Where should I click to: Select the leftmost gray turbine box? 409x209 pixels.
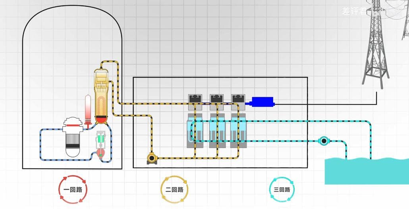click(x=195, y=99)
